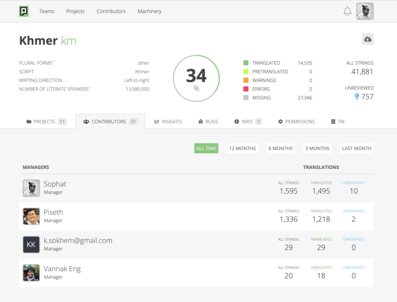Click the cloud download icon

[368, 39]
